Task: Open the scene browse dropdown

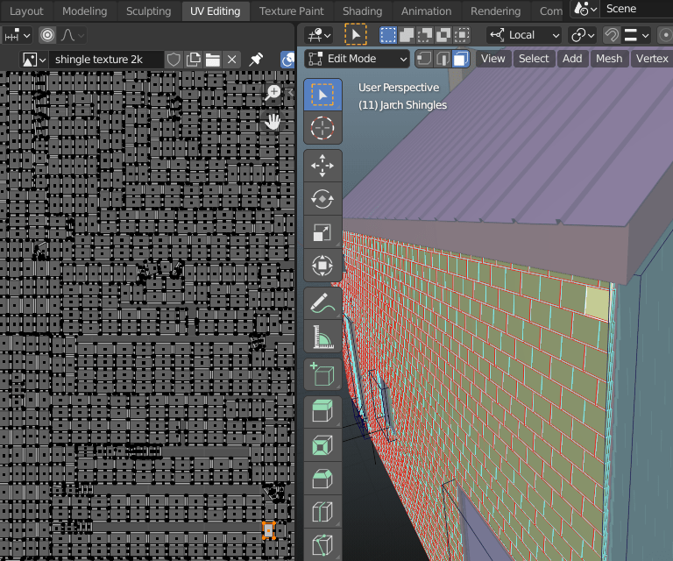Action: point(585,9)
